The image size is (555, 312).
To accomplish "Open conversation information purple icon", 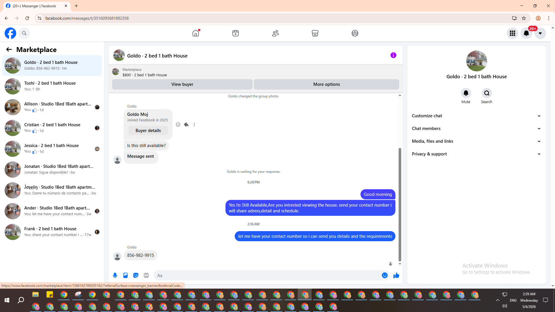I will [393, 55].
